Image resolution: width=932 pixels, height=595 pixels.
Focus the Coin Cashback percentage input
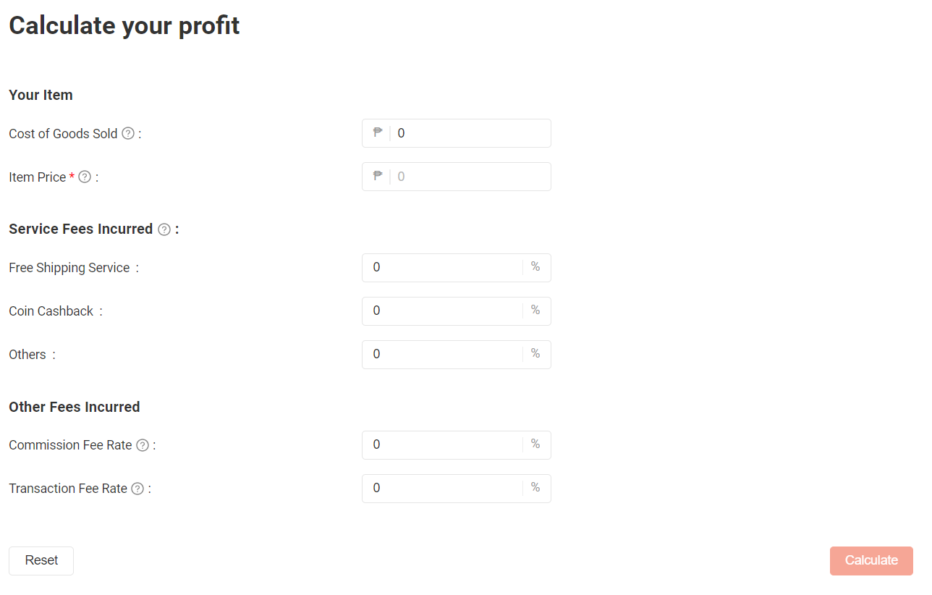click(443, 311)
